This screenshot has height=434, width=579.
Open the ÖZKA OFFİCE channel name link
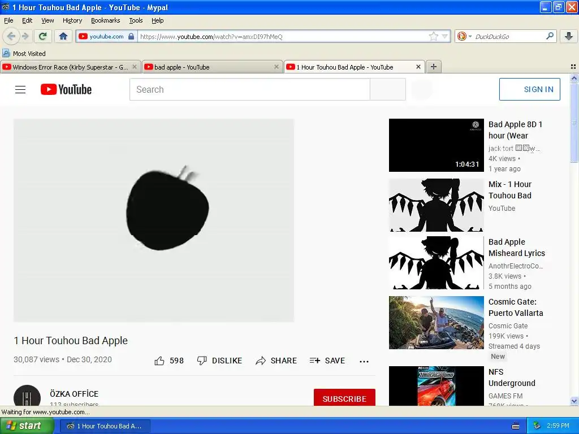(74, 394)
